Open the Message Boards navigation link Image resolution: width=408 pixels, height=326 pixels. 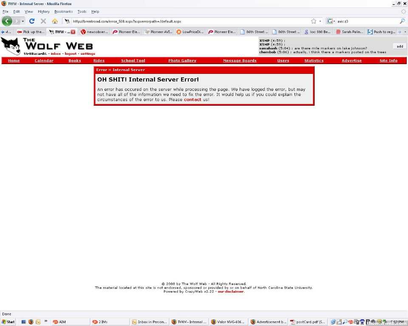[240, 61]
